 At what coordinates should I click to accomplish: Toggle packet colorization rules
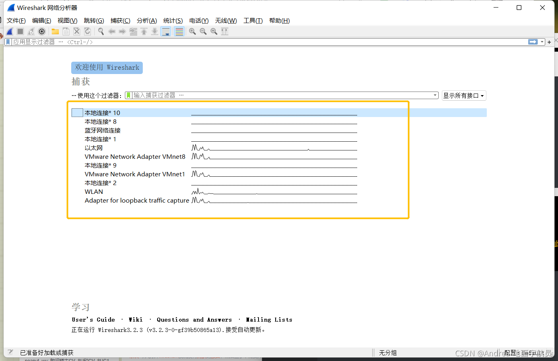click(179, 31)
